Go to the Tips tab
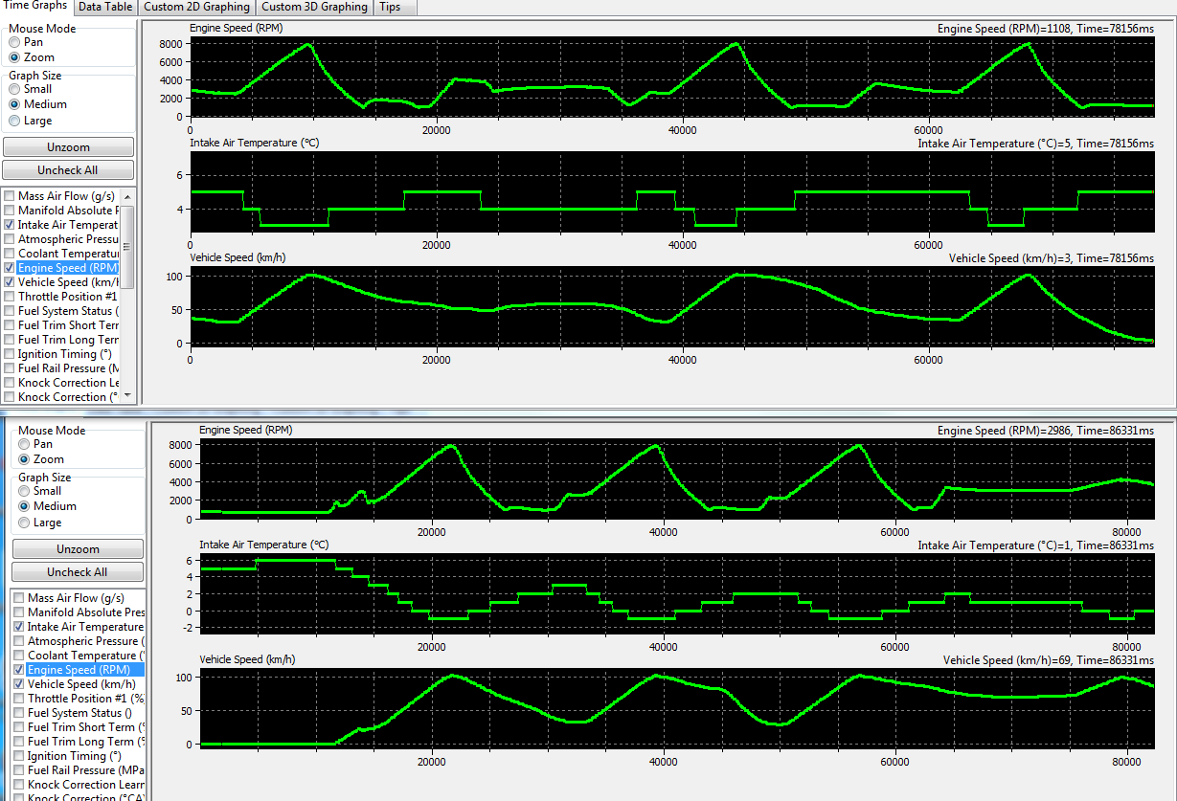Viewport: 1177px width, 801px height. click(391, 7)
